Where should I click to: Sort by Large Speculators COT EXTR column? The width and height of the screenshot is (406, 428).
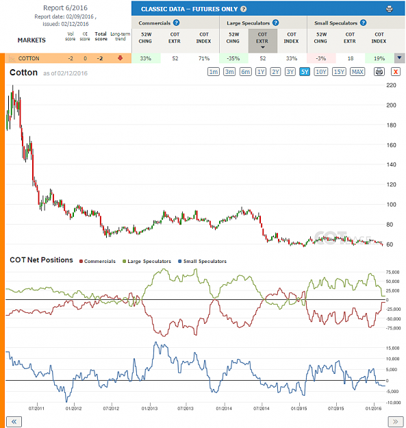pyautogui.click(x=262, y=40)
